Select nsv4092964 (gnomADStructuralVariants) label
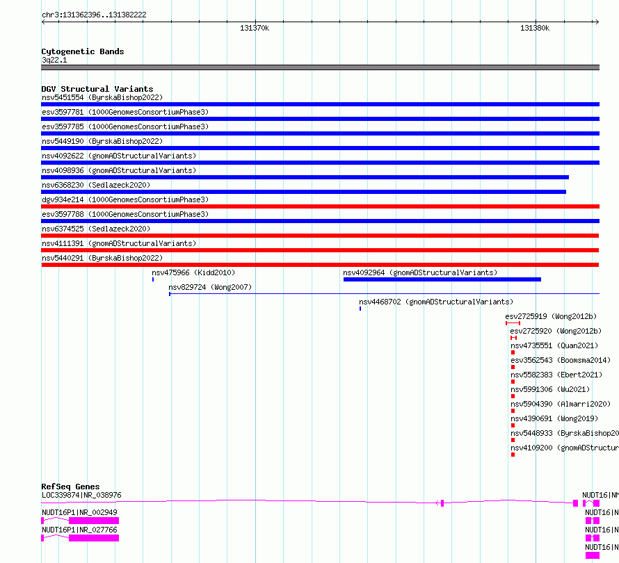The image size is (619, 563). coord(420,272)
